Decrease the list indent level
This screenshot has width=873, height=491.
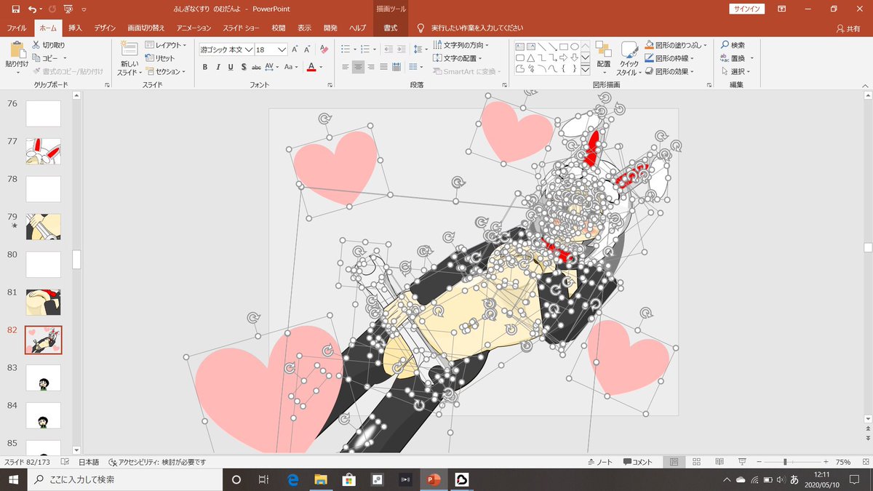pyautogui.click(x=388, y=49)
